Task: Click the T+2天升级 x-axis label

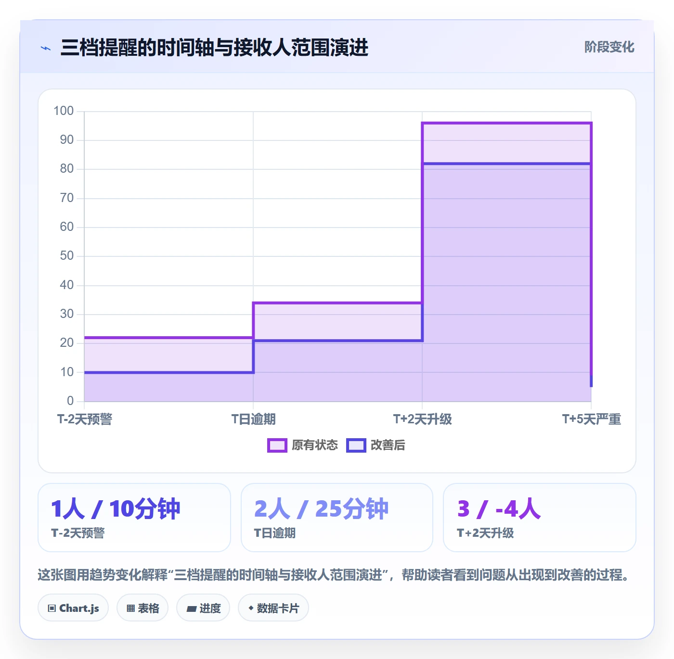Action: [422, 419]
